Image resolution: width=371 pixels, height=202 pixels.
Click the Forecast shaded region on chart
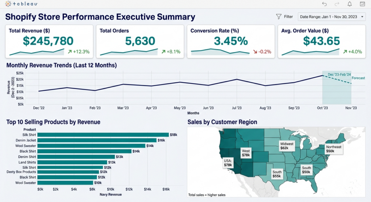[337, 87]
